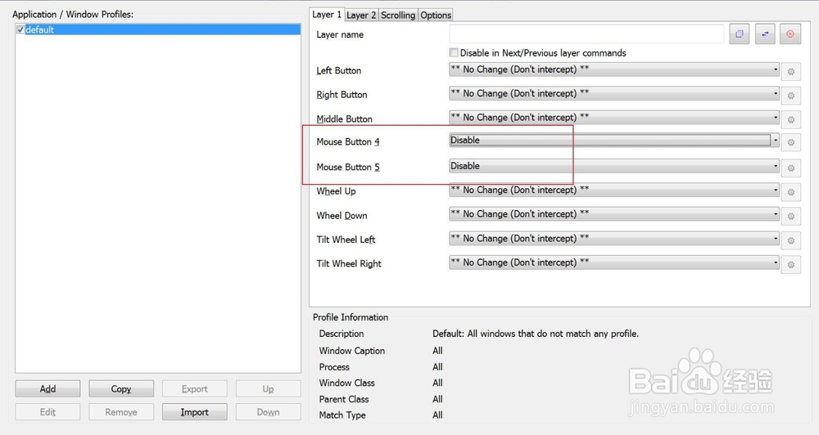Click the Add profile button
This screenshot has width=819, height=435.
click(x=48, y=388)
